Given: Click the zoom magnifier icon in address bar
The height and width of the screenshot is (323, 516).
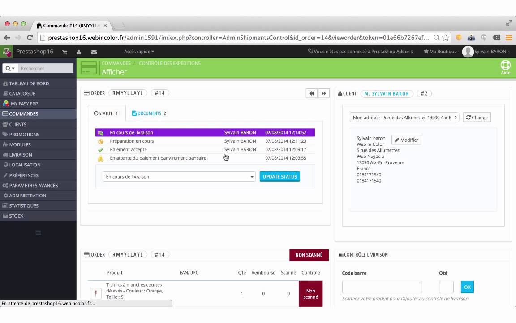Looking at the screenshot, I should [x=436, y=38].
